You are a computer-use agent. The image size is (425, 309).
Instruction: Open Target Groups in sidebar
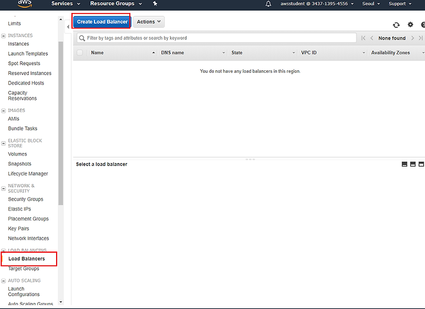click(x=24, y=269)
